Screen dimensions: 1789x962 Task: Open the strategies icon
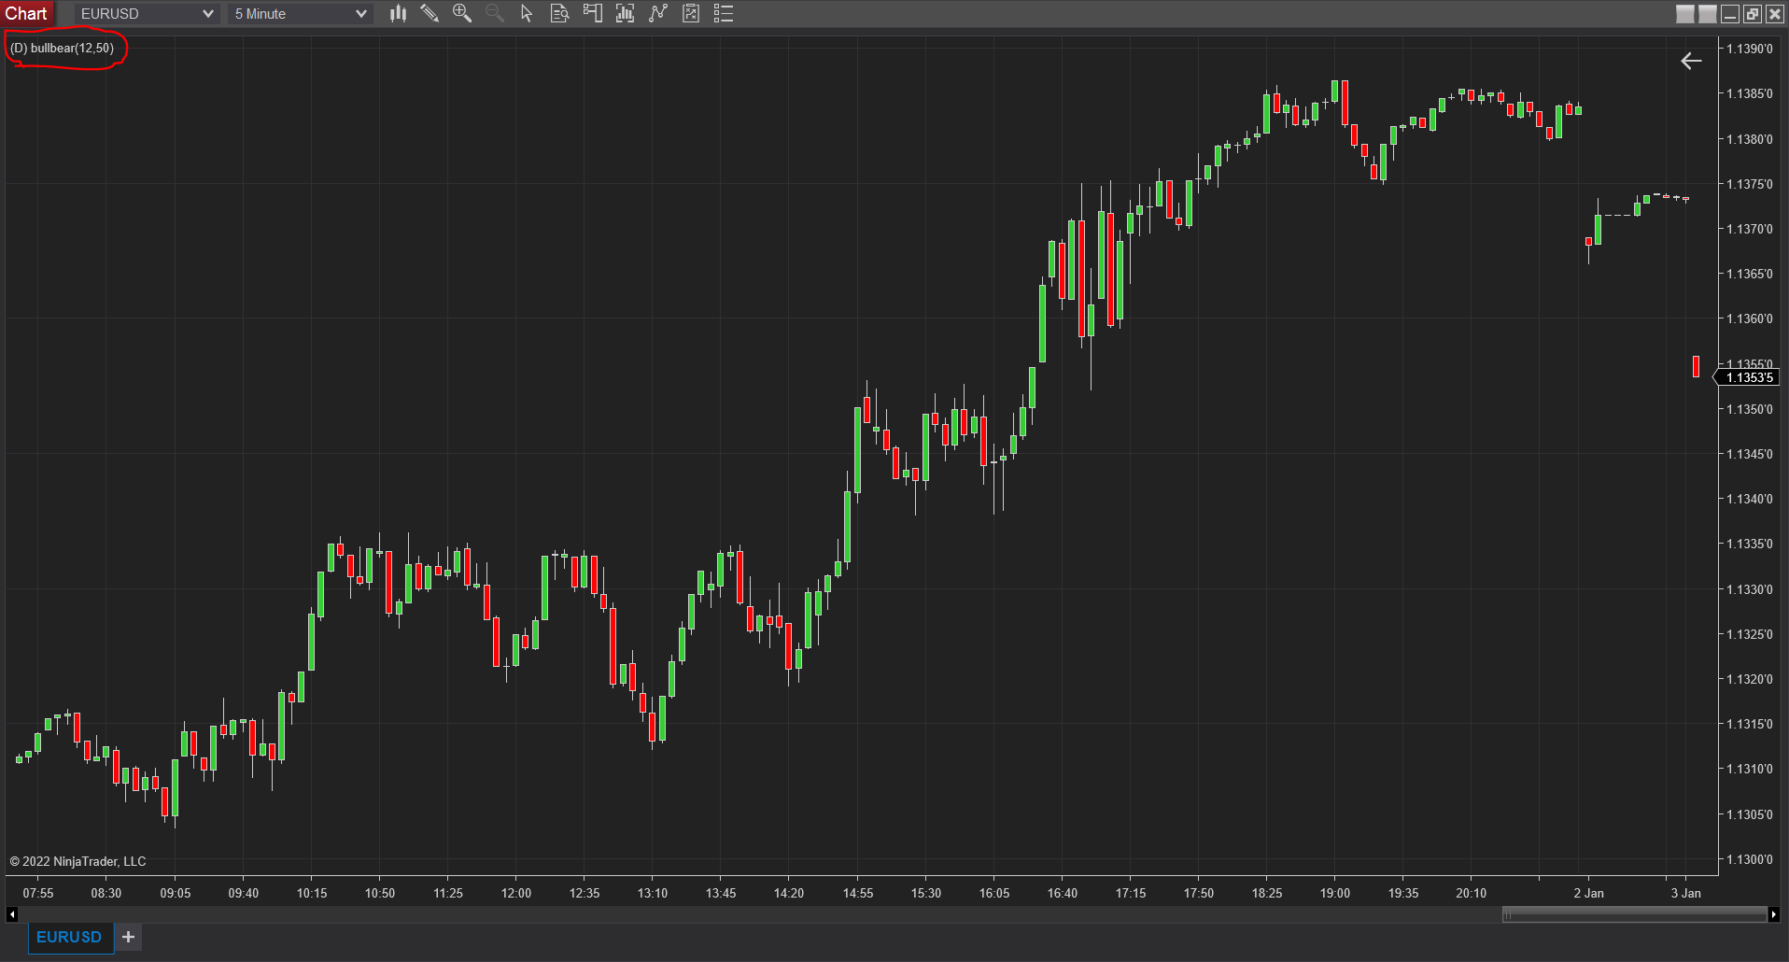tap(658, 13)
